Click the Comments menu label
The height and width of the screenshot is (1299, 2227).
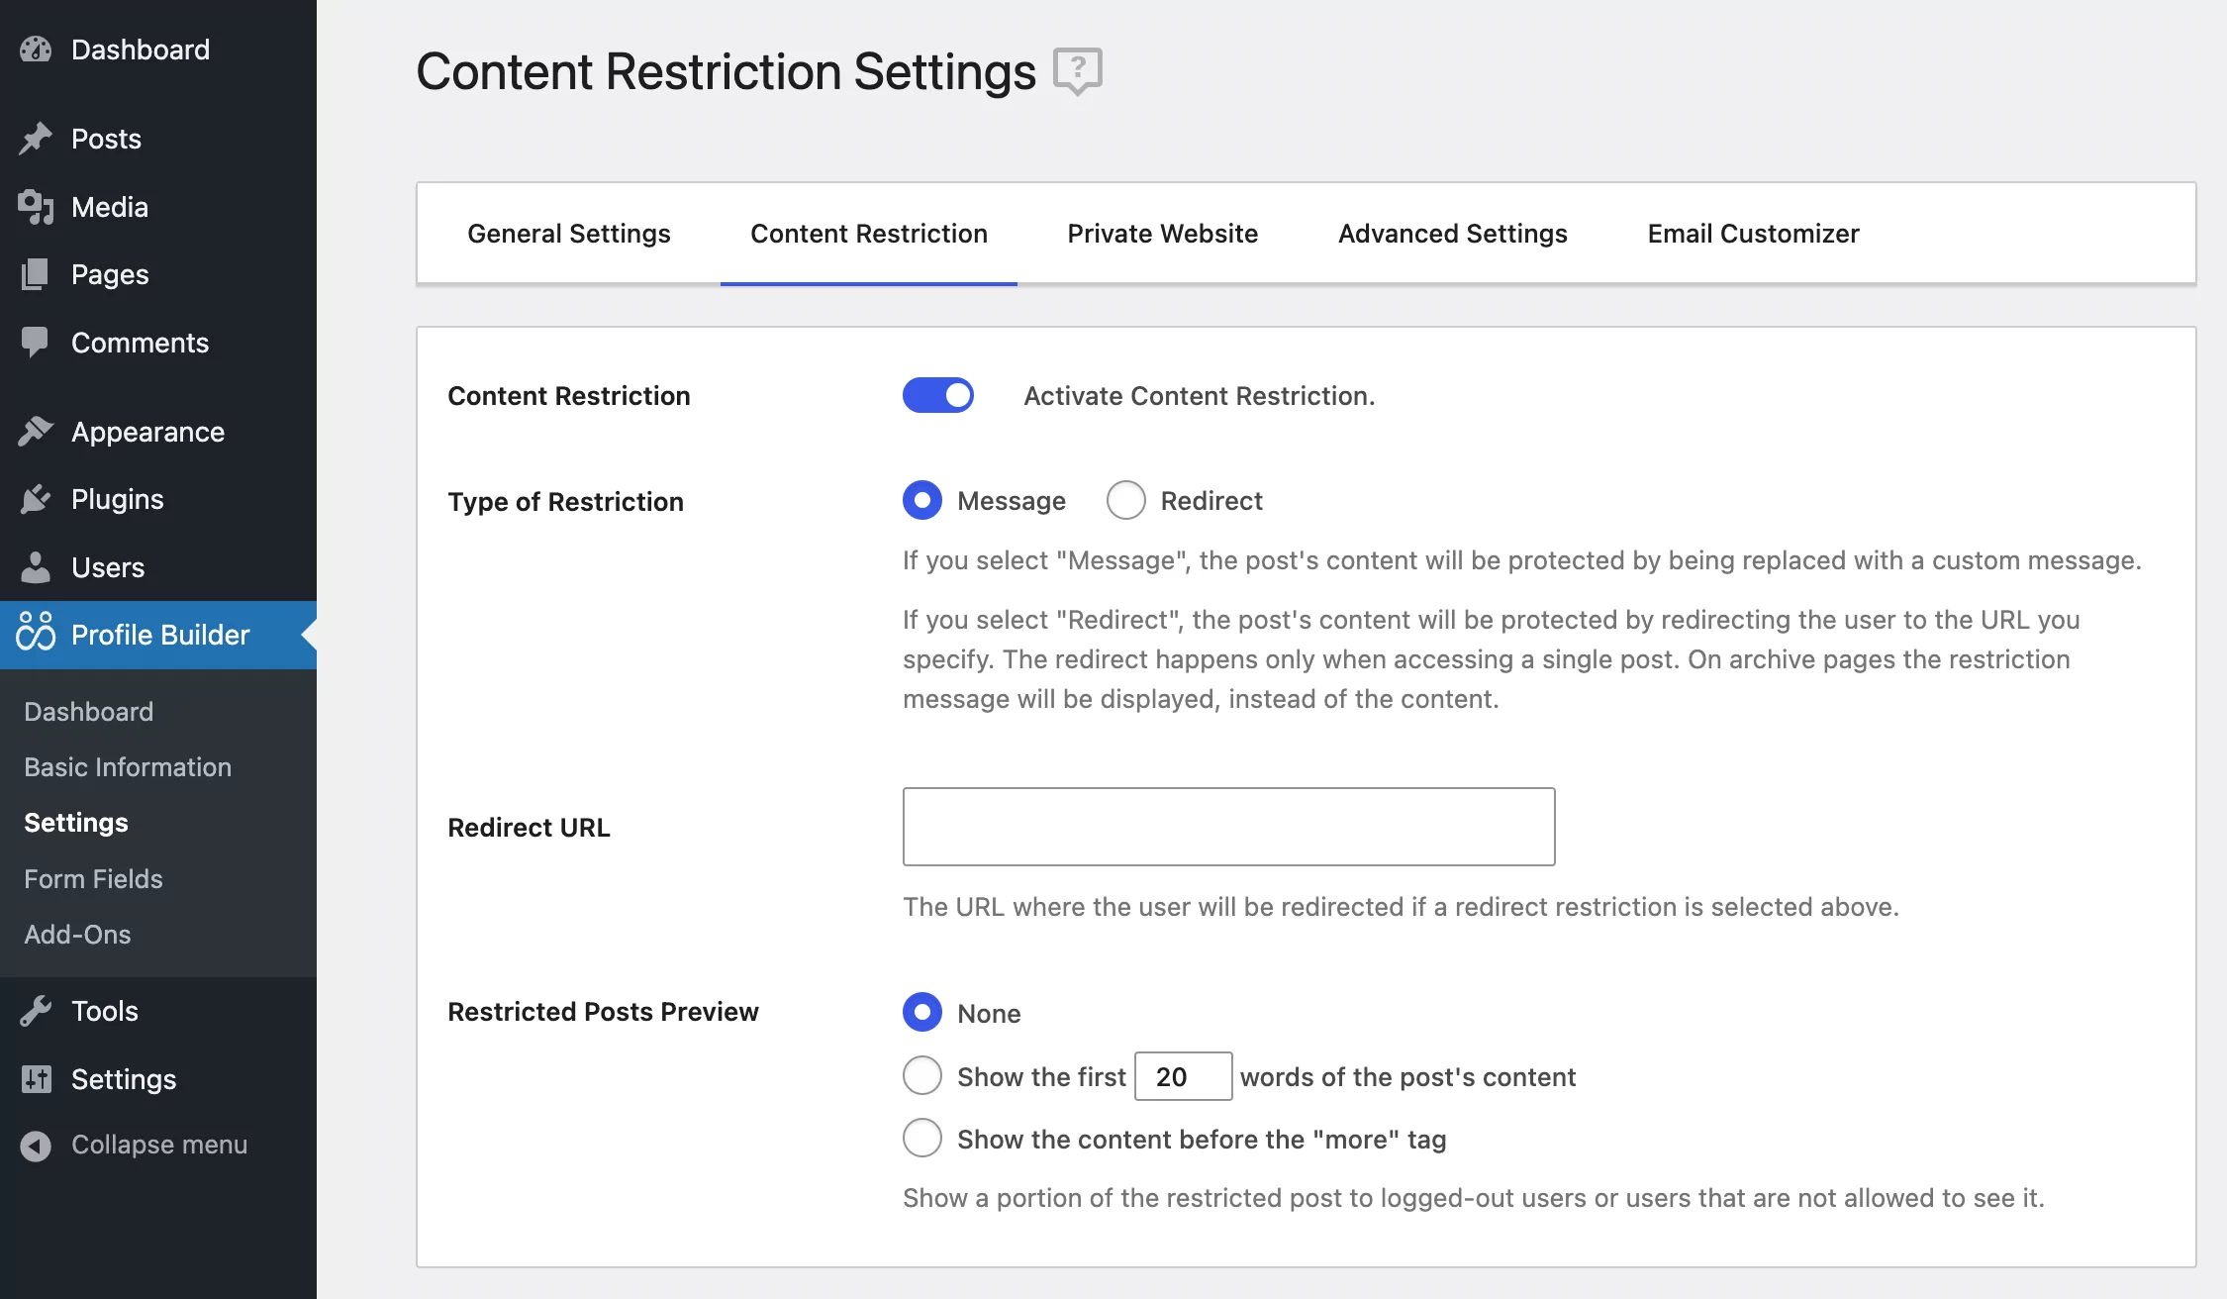click(140, 343)
